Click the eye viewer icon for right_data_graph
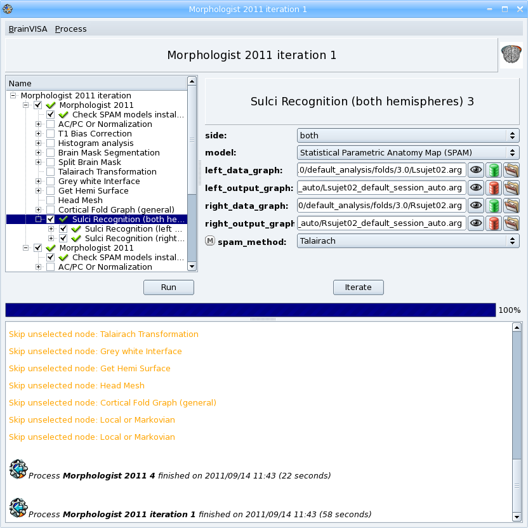Image resolution: width=528 pixels, height=528 pixels. (476, 205)
